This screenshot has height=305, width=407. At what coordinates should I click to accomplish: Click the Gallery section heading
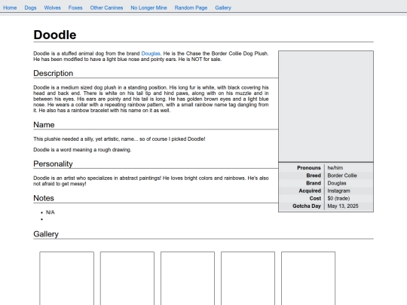coord(46,234)
